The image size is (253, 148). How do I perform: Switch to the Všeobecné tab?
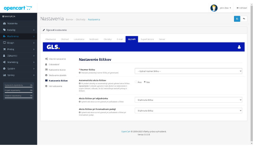51,39
